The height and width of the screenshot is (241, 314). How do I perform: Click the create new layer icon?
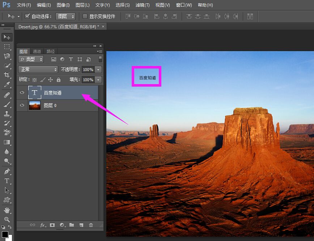81,225
